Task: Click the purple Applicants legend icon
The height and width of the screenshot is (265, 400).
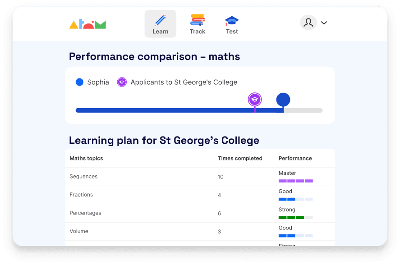Action: pos(121,82)
